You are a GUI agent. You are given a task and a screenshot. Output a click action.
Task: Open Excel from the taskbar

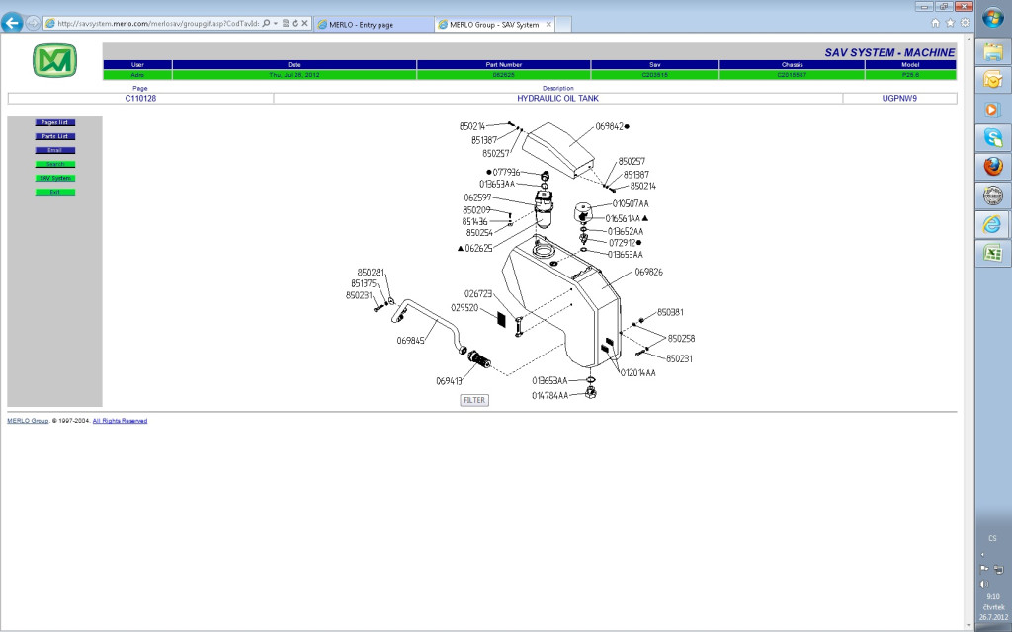click(993, 254)
